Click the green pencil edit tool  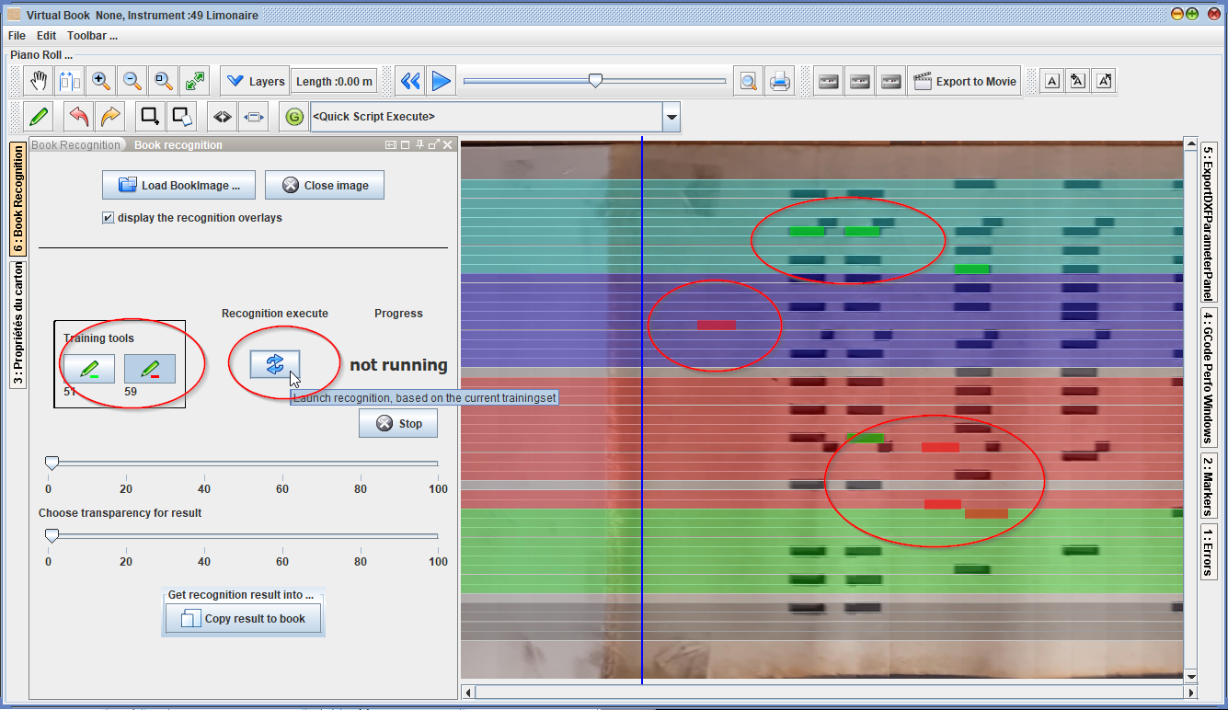pos(39,117)
